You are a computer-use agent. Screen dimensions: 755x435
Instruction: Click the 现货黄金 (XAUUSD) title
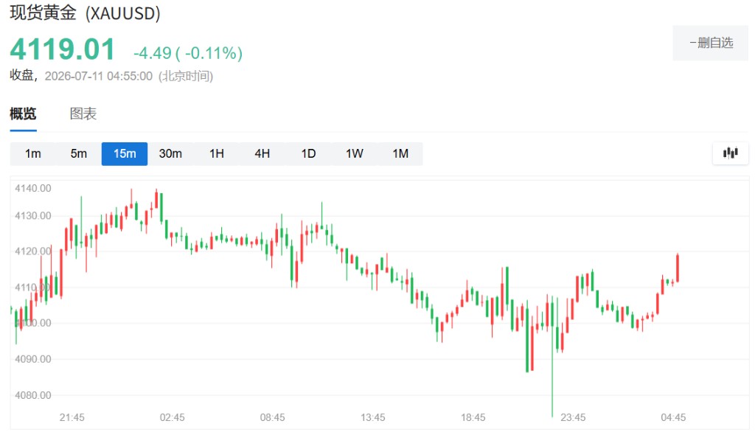[86, 13]
